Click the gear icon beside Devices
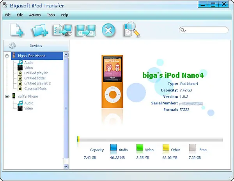 click(12, 46)
